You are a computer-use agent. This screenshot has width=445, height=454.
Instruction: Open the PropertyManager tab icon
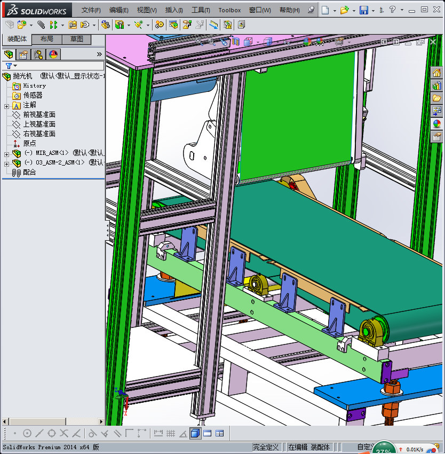(23, 54)
